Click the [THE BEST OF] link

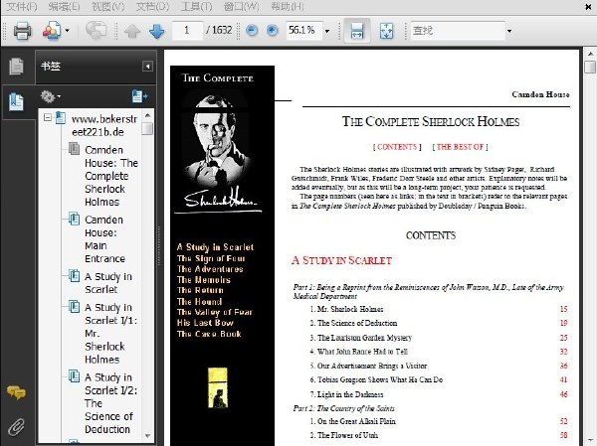(x=460, y=147)
